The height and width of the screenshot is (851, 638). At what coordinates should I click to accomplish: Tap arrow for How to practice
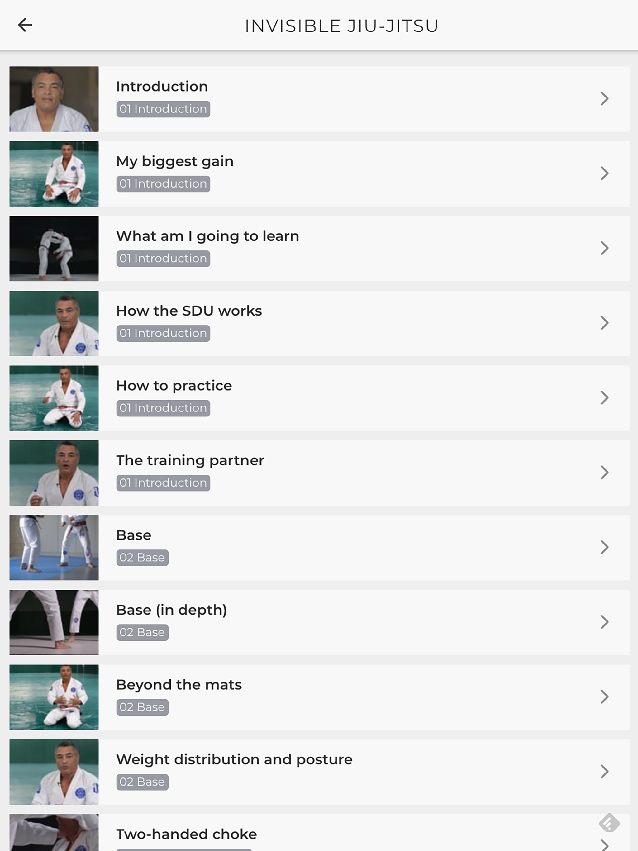pos(605,398)
